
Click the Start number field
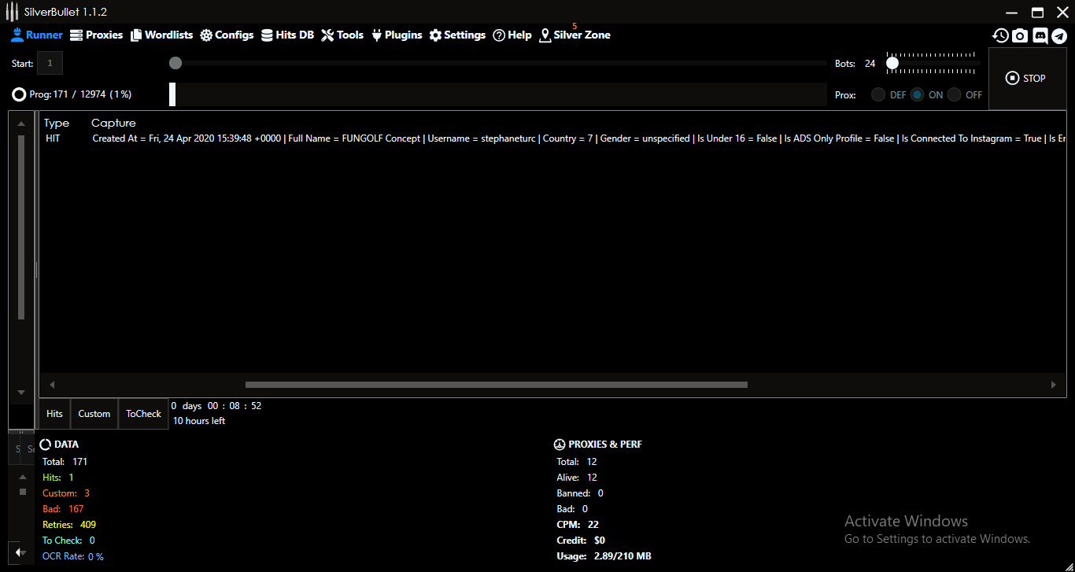(49, 63)
